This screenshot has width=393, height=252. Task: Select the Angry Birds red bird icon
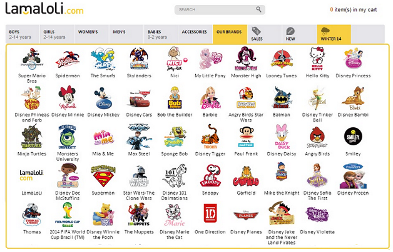tap(317, 137)
